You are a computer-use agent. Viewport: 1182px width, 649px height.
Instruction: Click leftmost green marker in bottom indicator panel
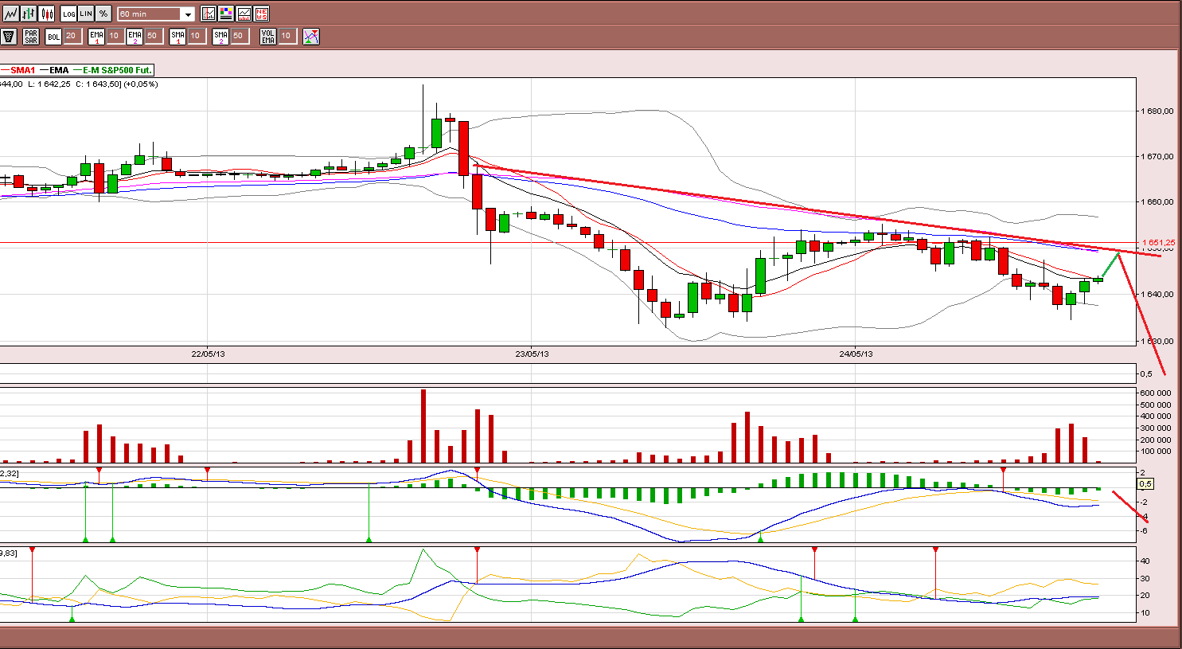click(x=72, y=619)
